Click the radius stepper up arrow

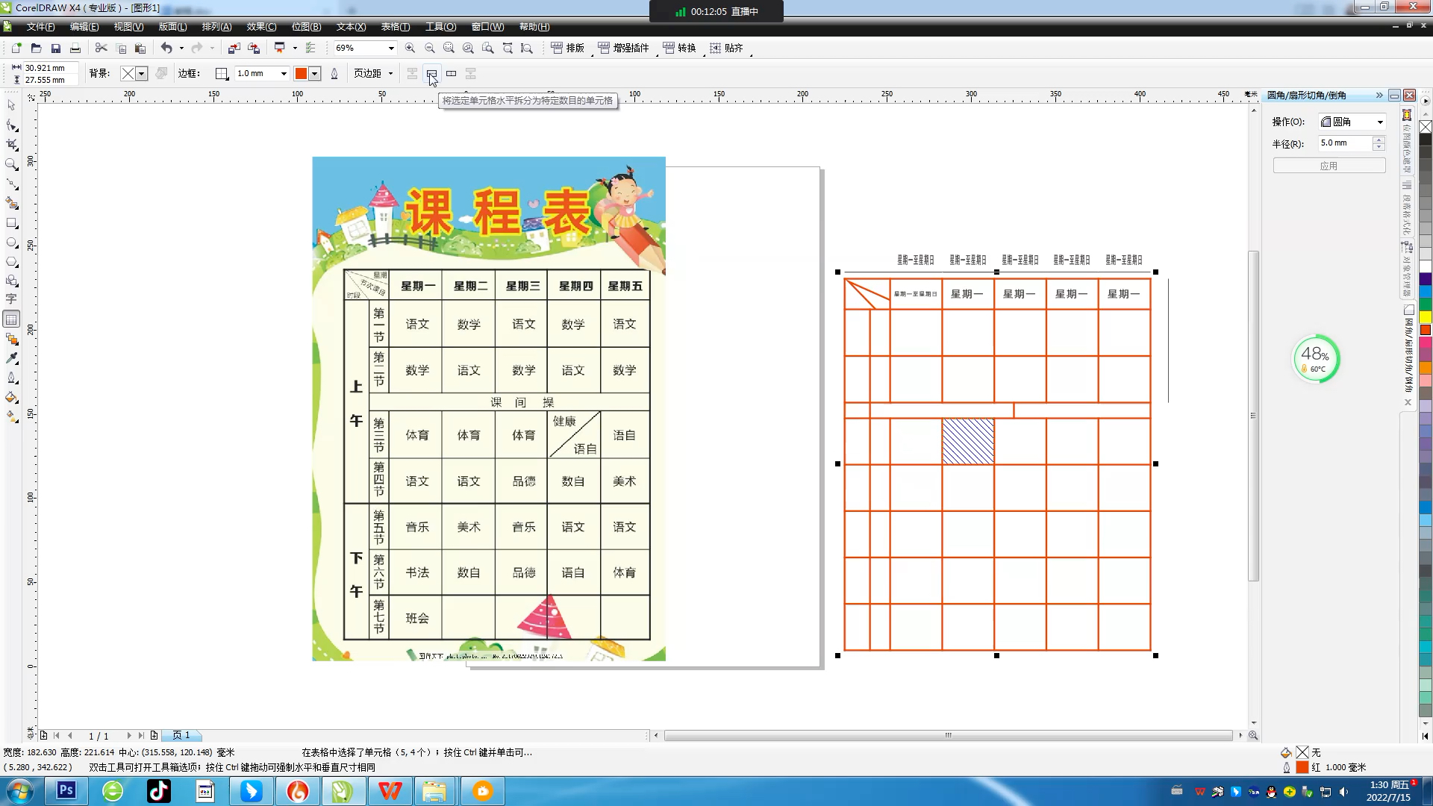(x=1379, y=140)
